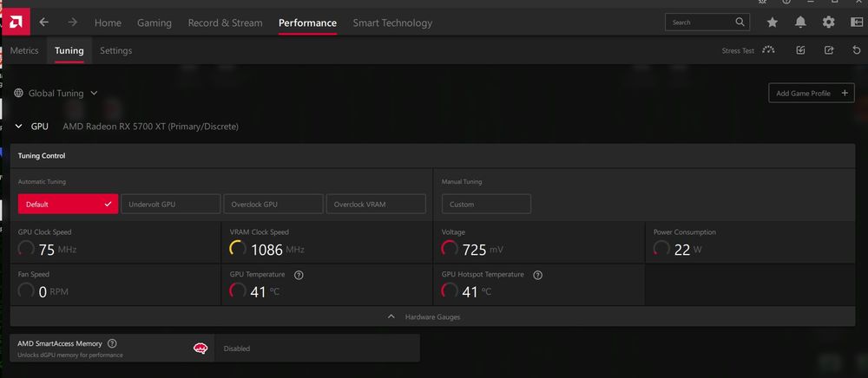Click the plus icon on Add Game Profile
This screenshot has width=868, height=378.
[x=845, y=93]
